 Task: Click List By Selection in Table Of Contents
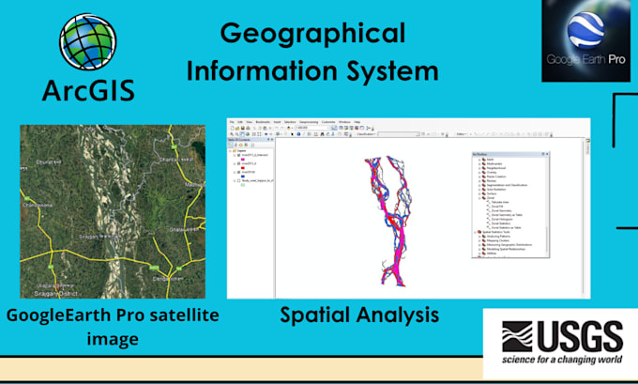tap(246, 145)
